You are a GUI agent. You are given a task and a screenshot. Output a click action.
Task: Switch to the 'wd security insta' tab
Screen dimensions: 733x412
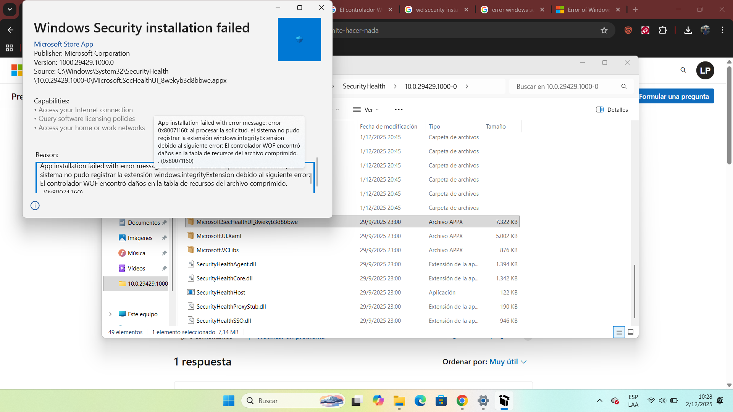pos(437,10)
